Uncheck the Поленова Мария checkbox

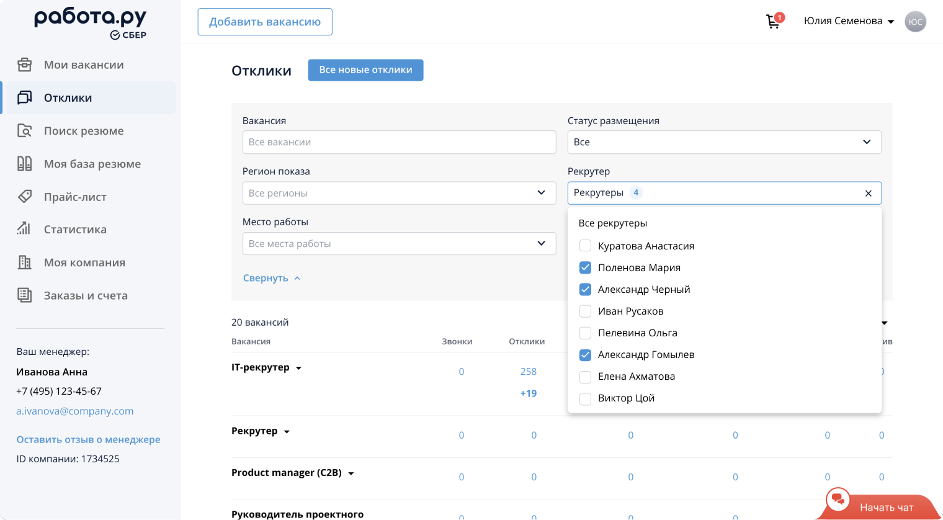tap(585, 267)
